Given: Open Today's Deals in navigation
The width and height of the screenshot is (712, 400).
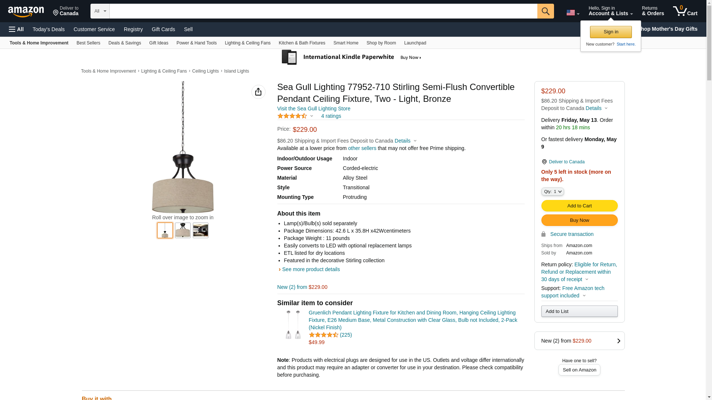Looking at the screenshot, I should point(49,29).
